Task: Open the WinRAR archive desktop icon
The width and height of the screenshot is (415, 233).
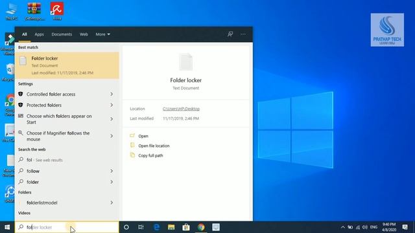Action: 34,12
